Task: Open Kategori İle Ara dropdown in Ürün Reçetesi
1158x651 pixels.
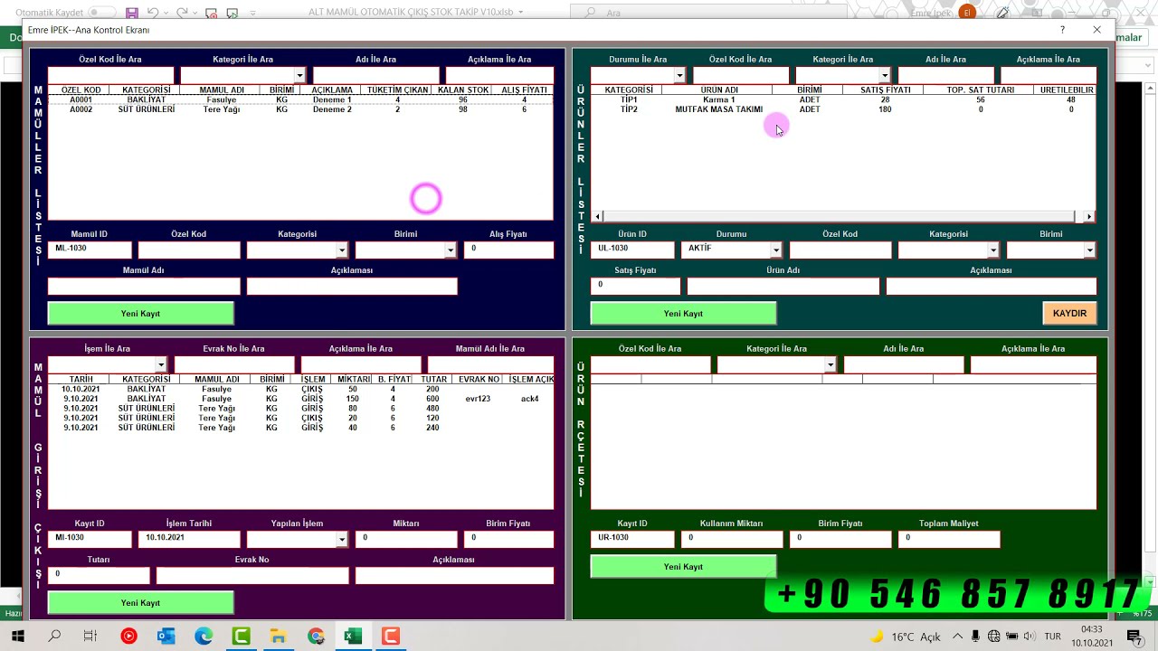Action: tap(831, 365)
